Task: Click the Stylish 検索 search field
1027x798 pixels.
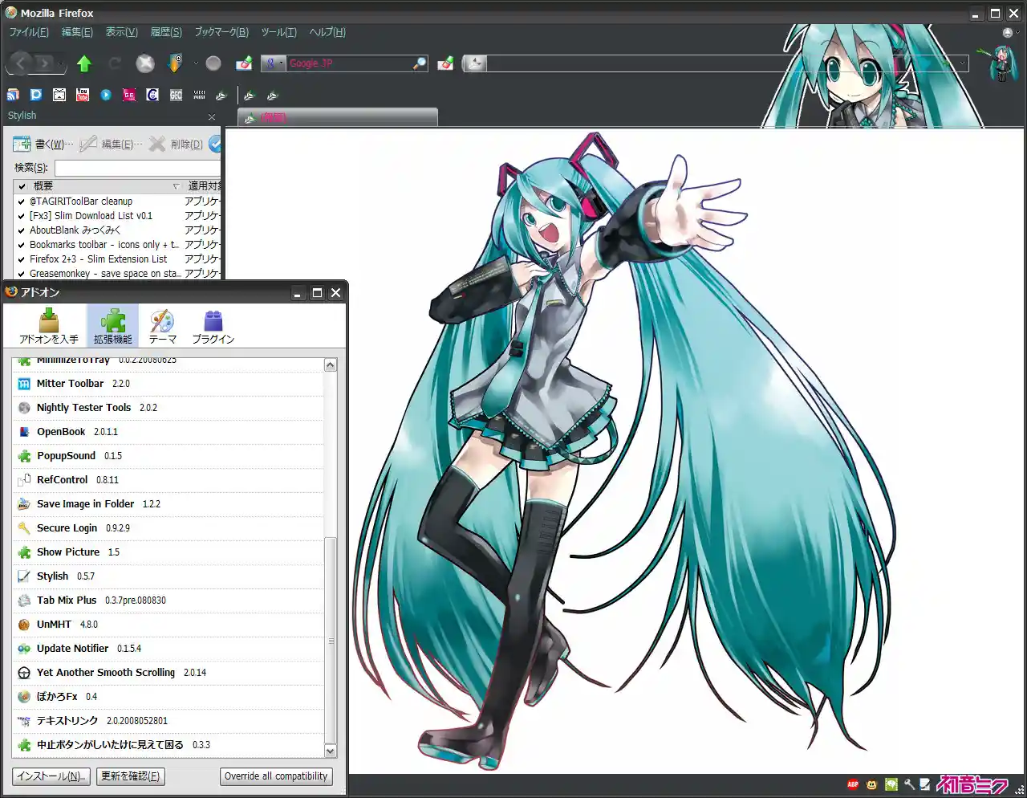Action: (x=136, y=168)
